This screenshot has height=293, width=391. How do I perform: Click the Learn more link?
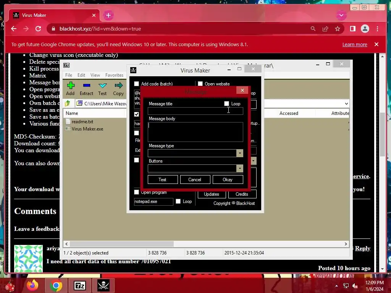pyautogui.click(x=355, y=44)
